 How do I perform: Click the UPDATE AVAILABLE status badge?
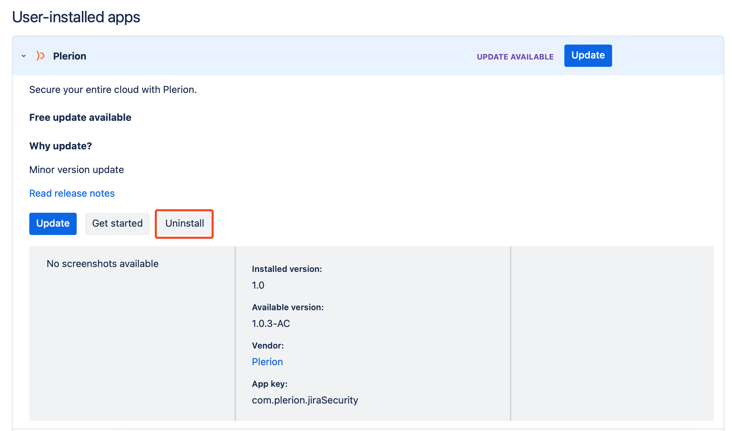(x=515, y=57)
